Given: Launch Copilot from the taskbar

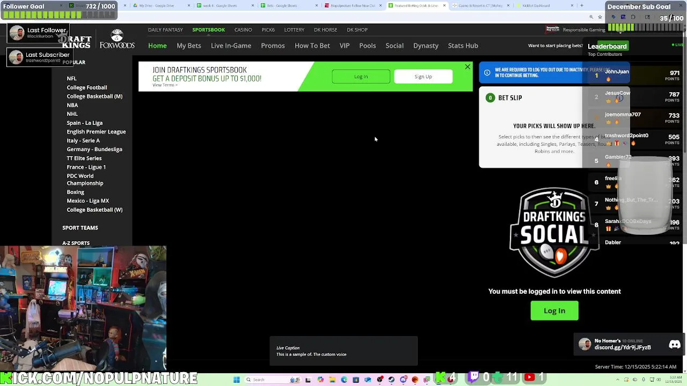Looking at the screenshot, I should [320, 380].
